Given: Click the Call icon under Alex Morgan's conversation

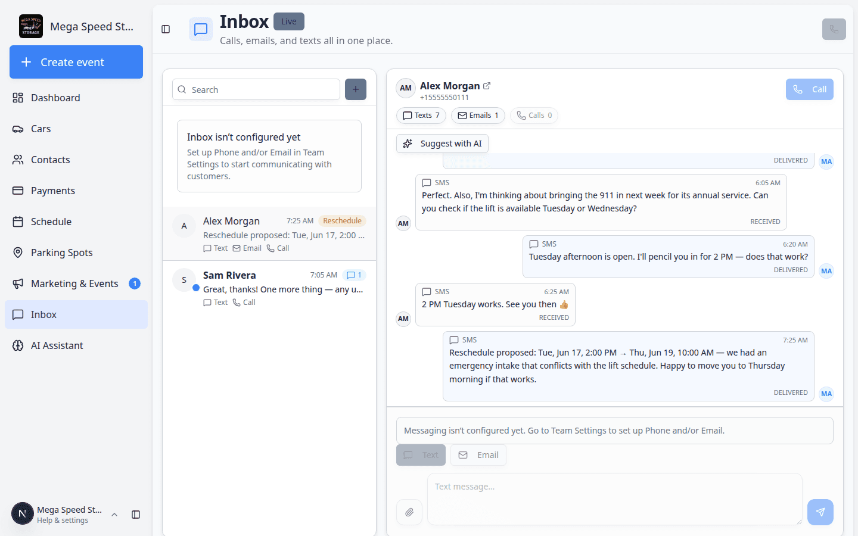Looking at the screenshot, I should pyautogui.click(x=271, y=248).
